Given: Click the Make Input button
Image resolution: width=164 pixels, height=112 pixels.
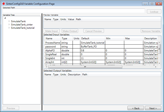Looking at the screenshot, I should [x=52, y=31].
